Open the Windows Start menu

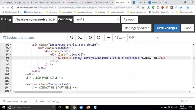pos(3,107)
